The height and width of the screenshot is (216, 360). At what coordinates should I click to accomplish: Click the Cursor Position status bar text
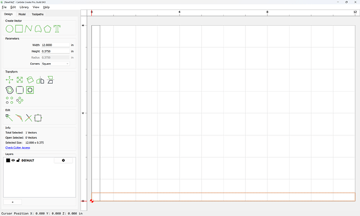[x=42, y=213]
